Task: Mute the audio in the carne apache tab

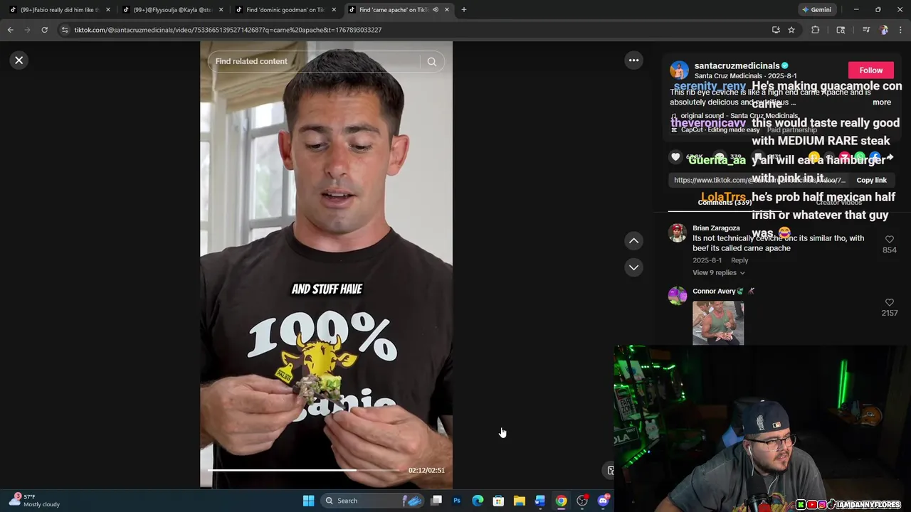Action: coord(435,10)
